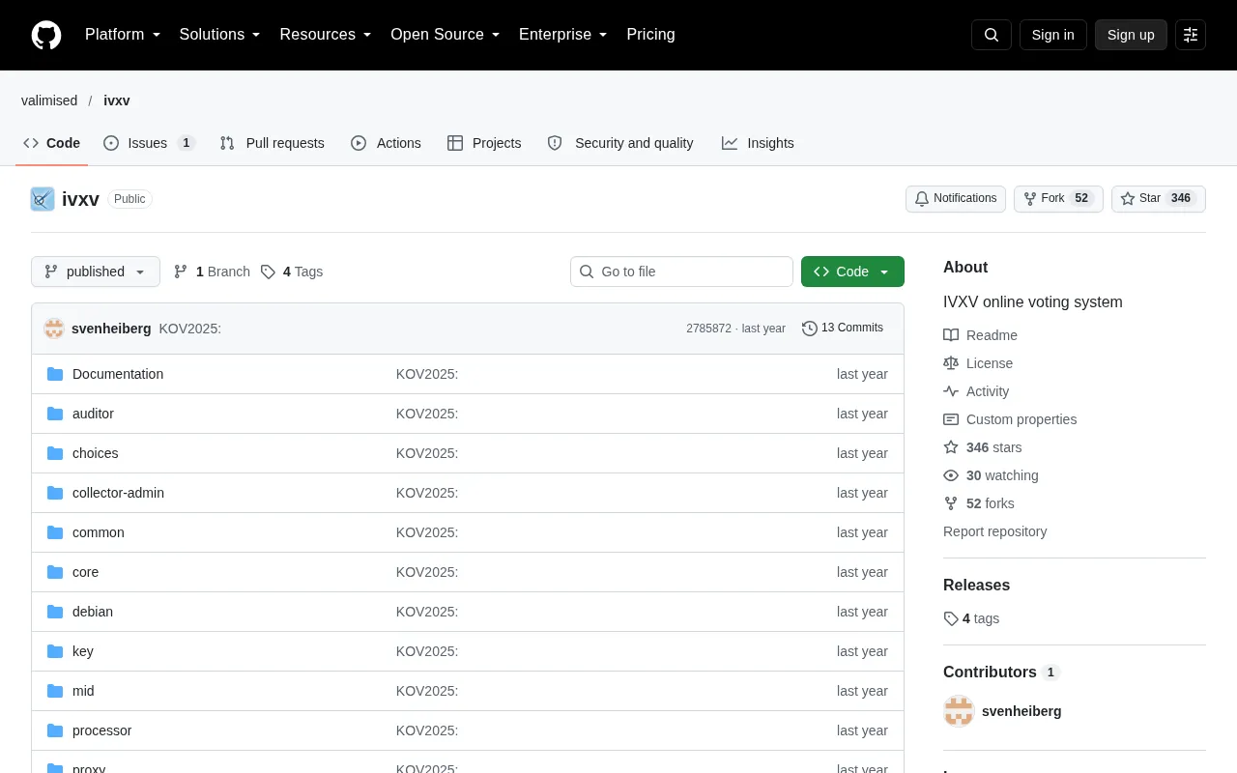Screen dimensions: 1237x773
Task: Open the search magnifier button
Action: coord(992,35)
